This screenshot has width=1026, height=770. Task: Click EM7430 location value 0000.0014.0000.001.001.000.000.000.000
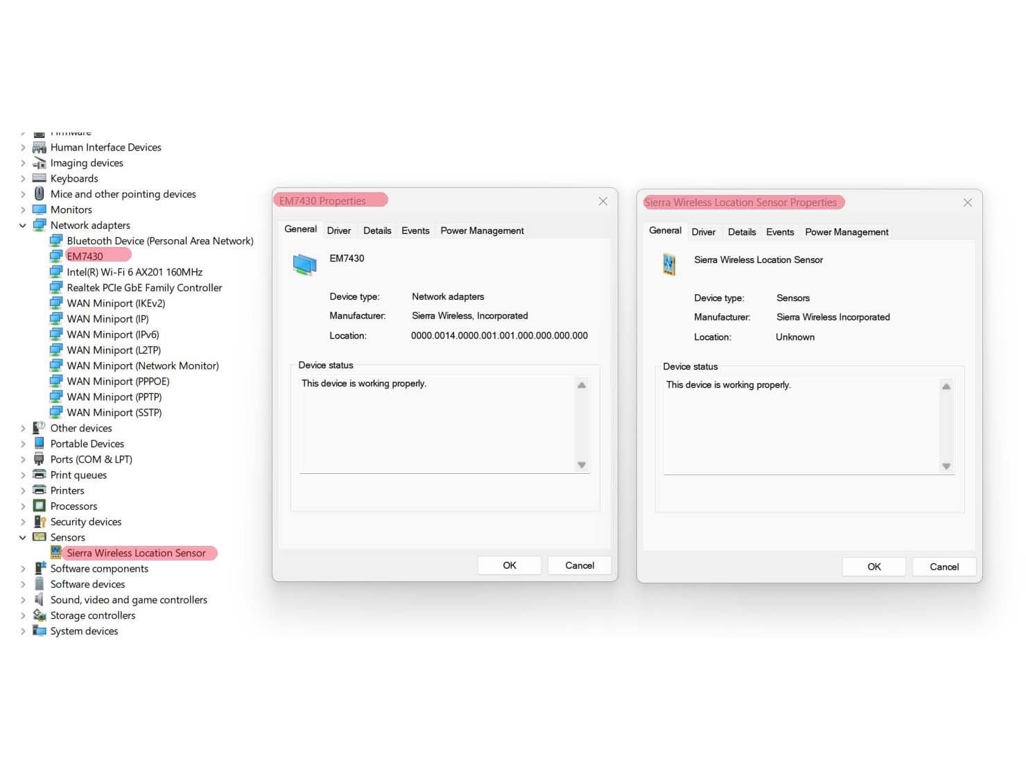[499, 336]
